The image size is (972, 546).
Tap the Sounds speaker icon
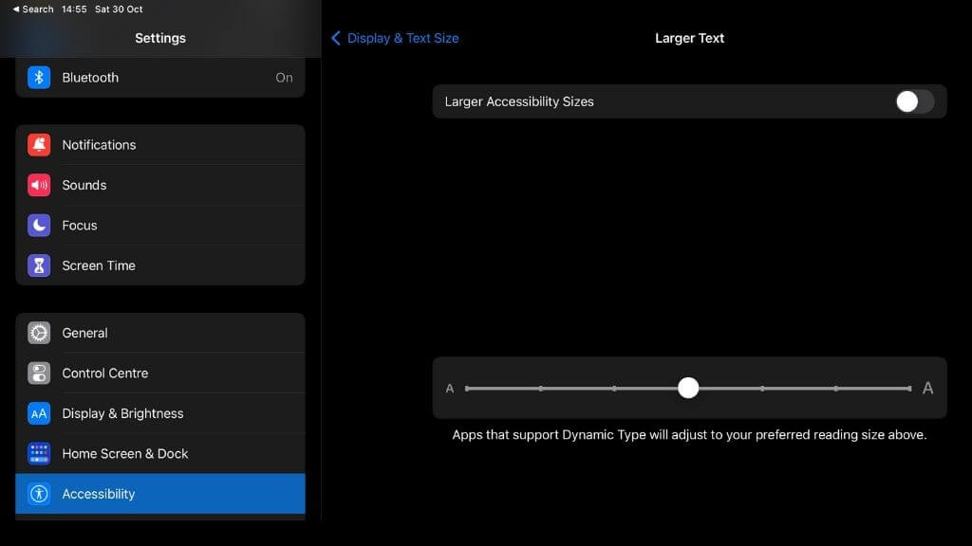(38, 185)
